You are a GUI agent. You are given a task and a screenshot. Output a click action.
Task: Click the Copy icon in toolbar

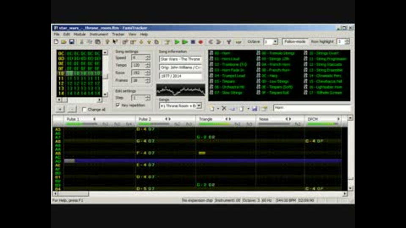(90, 42)
